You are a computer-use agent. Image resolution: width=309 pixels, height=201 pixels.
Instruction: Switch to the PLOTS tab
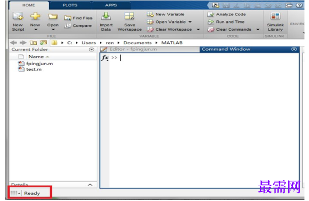tap(70, 5)
